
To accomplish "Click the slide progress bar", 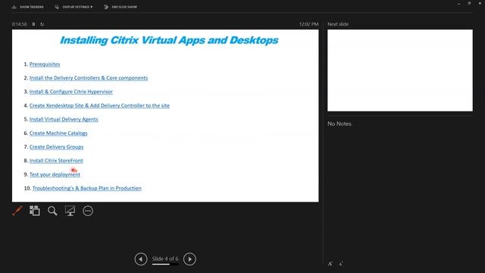I will (165, 265).
